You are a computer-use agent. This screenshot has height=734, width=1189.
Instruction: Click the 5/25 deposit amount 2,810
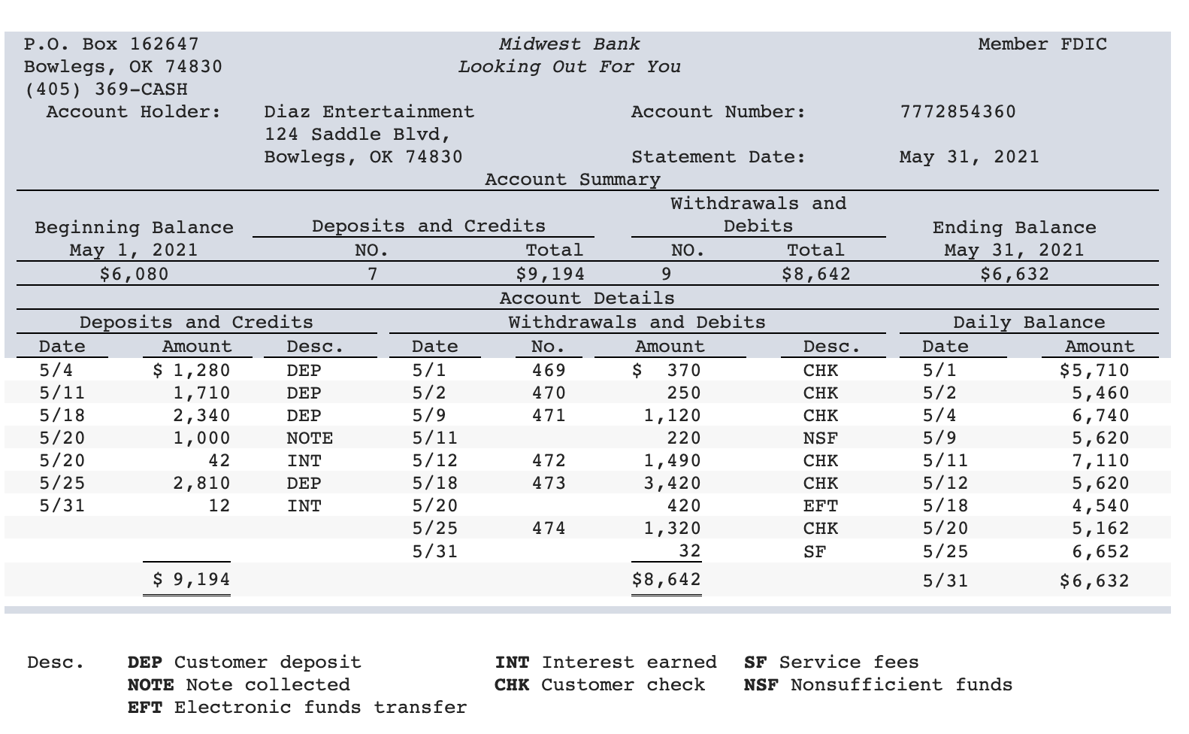click(x=201, y=484)
